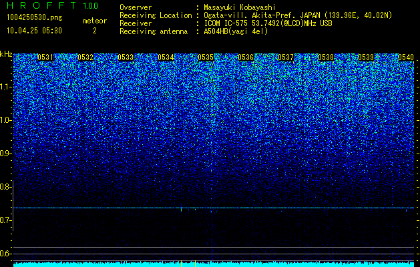Click the HROFFT title text

click(41, 5)
